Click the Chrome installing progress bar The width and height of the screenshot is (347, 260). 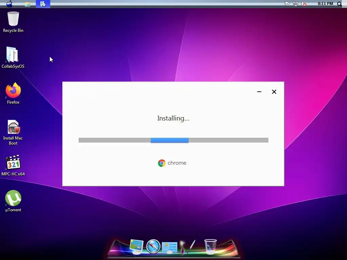coord(173,140)
